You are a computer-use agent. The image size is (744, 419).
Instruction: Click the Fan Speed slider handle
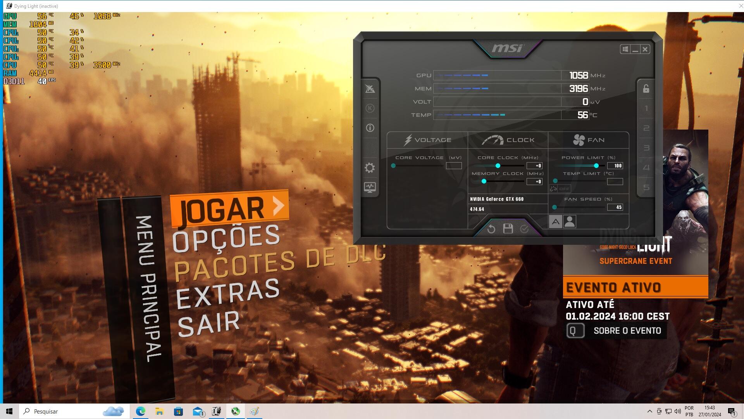point(554,207)
